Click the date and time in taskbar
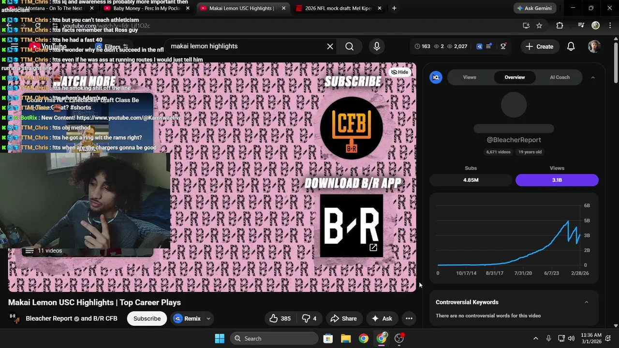This screenshot has height=348, width=619. pyautogui.click(x=591, y=338)
